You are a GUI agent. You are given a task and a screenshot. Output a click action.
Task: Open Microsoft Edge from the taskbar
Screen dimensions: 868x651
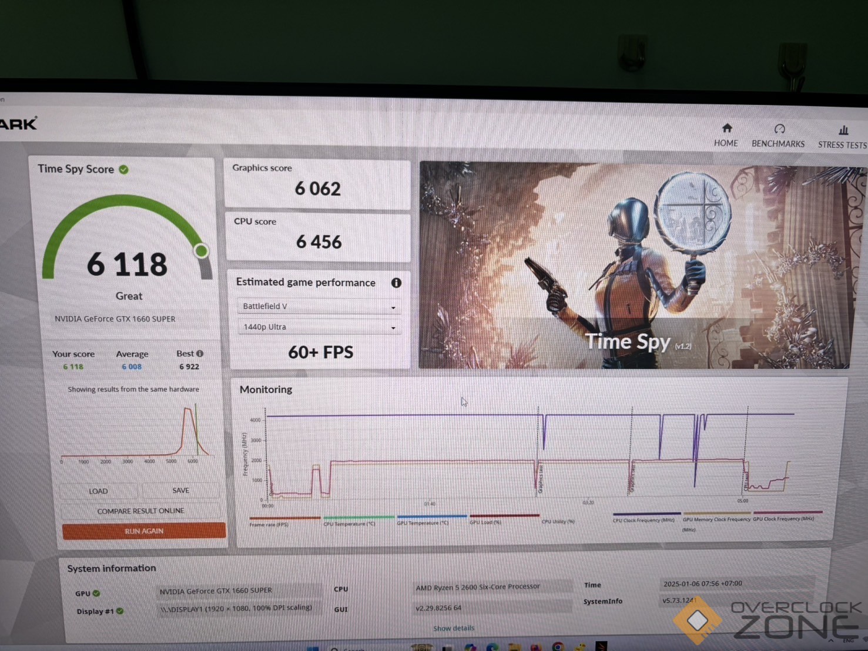[x=492, y=647]
